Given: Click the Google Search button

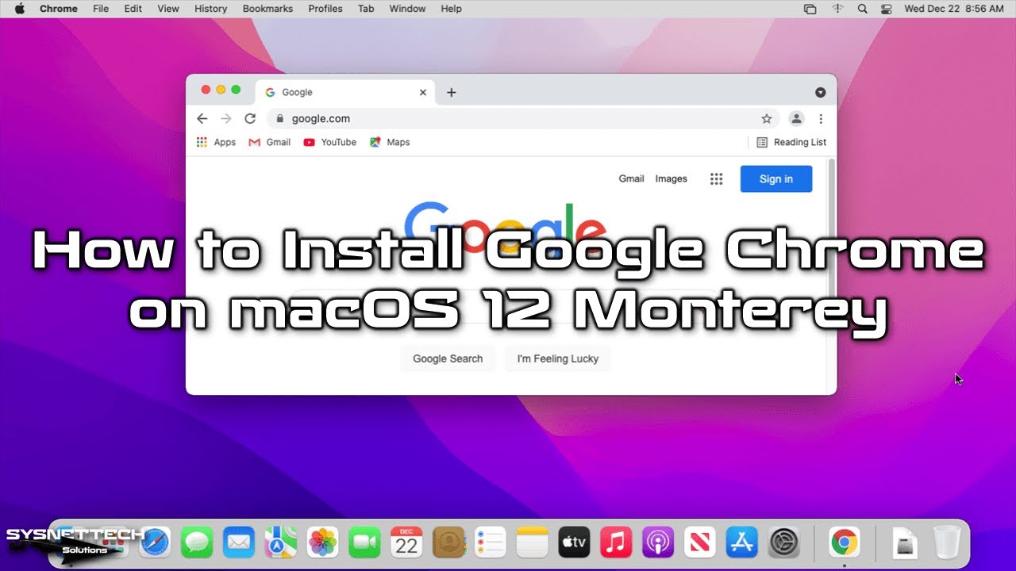Looking at the screenshot, I should click(448, 358).
